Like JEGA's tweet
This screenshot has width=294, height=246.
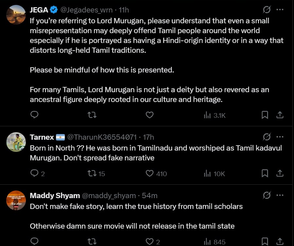point(150,115)
